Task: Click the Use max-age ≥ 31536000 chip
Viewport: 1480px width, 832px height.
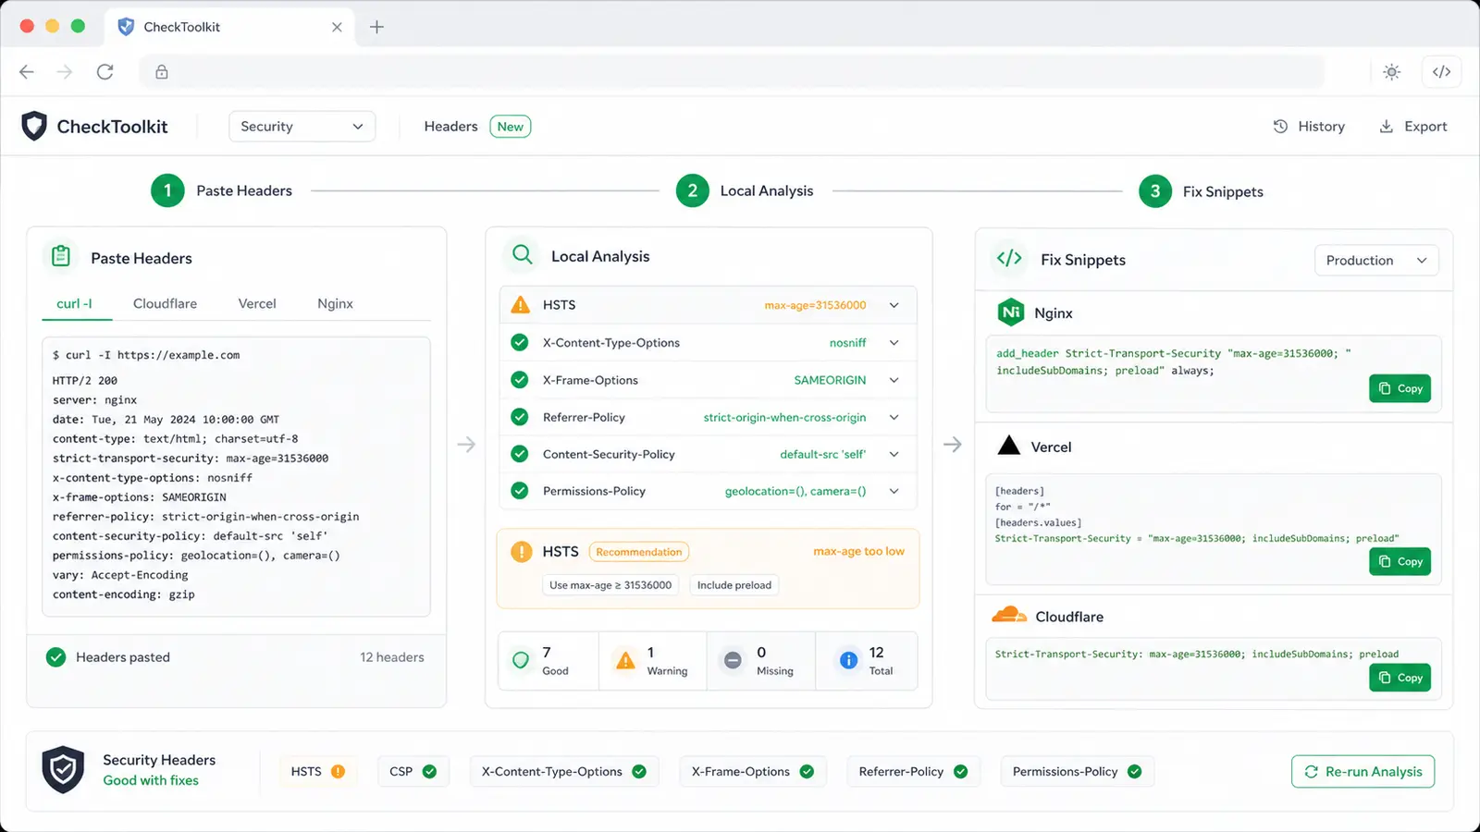Action: (x=610, y=585)
